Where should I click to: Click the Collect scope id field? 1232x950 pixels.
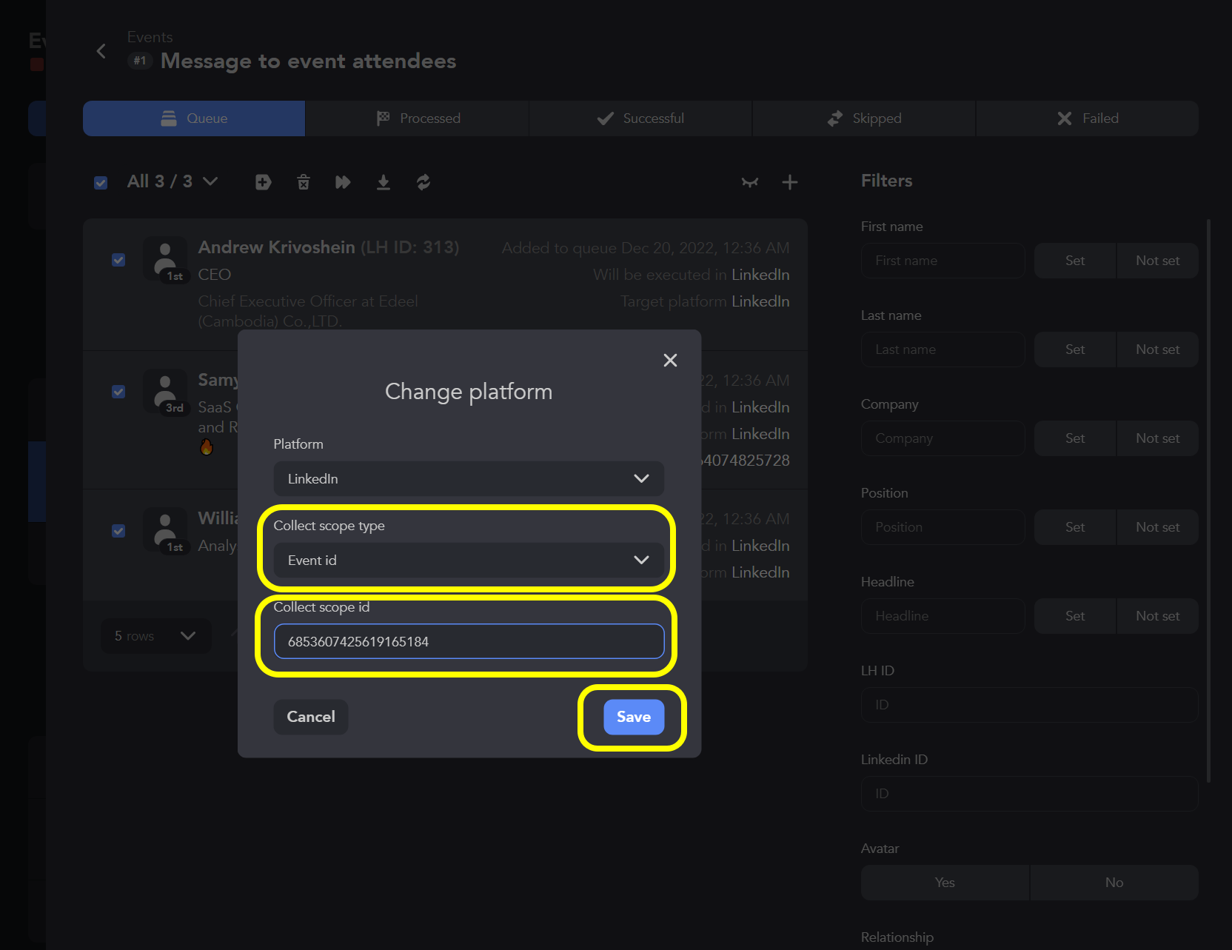click(469, 641)
